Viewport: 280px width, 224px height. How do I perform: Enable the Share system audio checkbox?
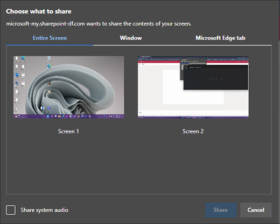point(11,210)
